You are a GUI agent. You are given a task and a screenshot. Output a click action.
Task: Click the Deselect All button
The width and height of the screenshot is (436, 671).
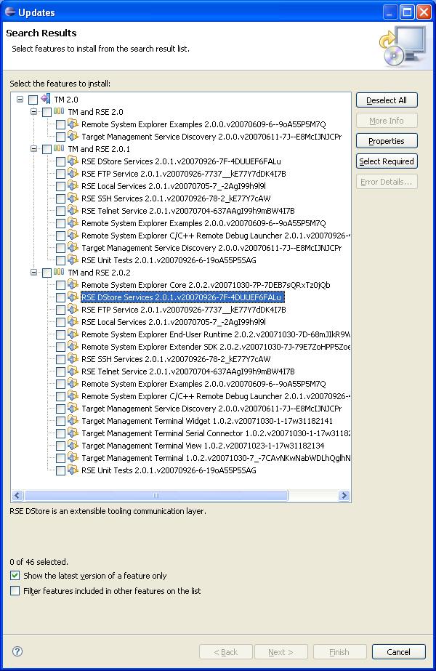387,100
